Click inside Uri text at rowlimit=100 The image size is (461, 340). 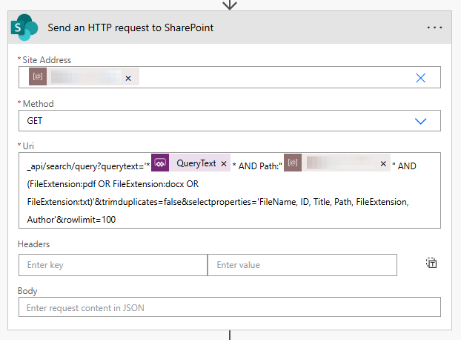(x=89, y=220)
